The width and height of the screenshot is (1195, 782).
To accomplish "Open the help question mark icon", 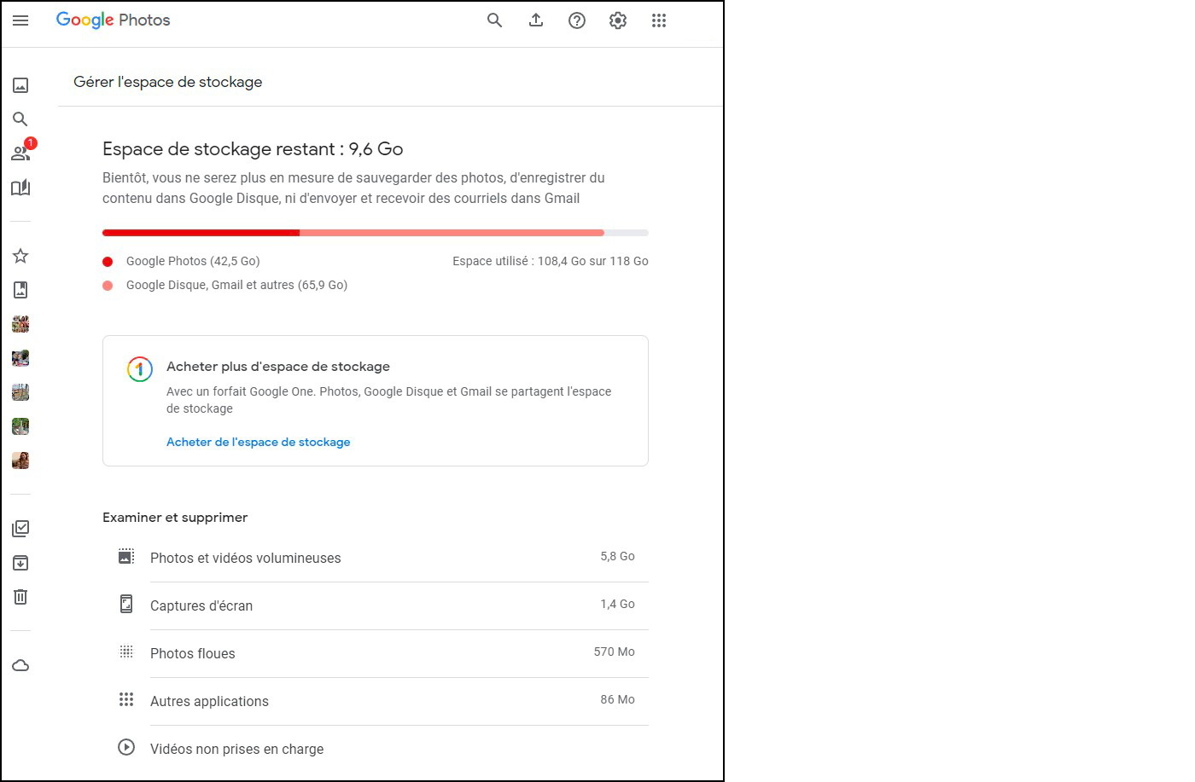I will (577, 20).
